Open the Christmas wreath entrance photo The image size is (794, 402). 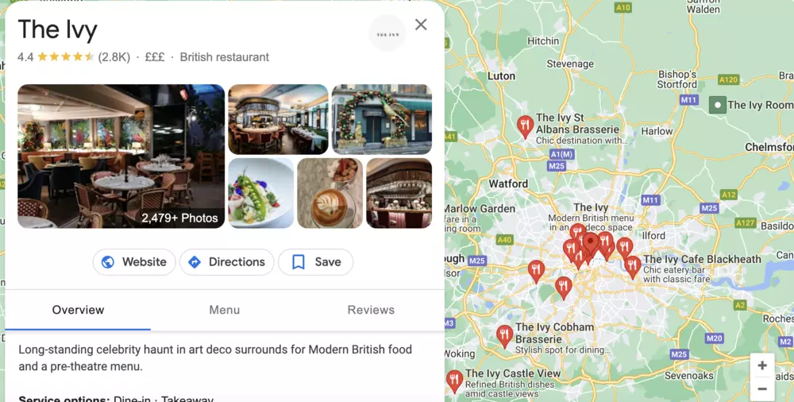point(382,119)
